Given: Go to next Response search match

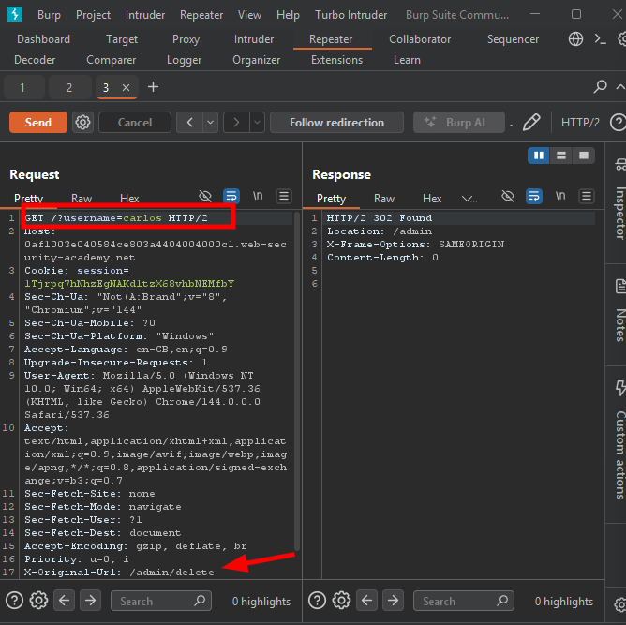Looking at the screenshot, I should click(x=393, y=601).
